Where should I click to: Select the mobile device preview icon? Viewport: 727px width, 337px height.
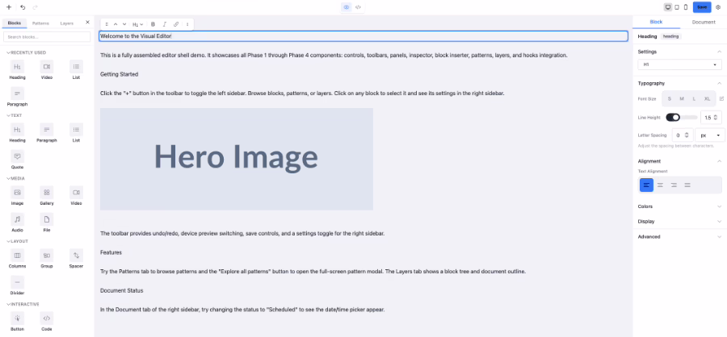pyautogui.click(x=686, y=6)
